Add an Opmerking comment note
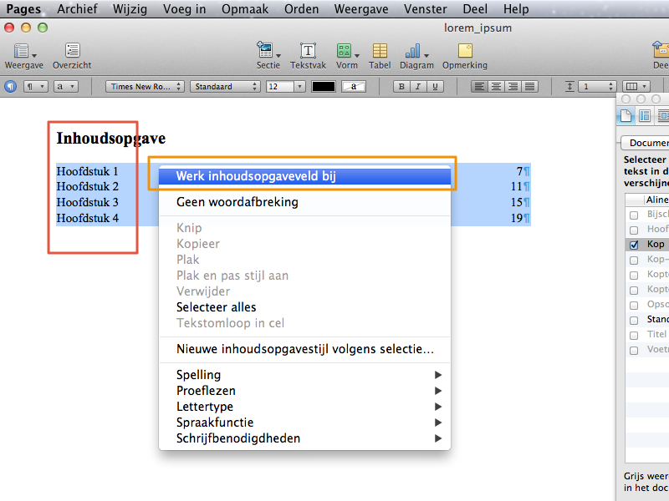The image size is (669, 501). click(x=465, y=50)
